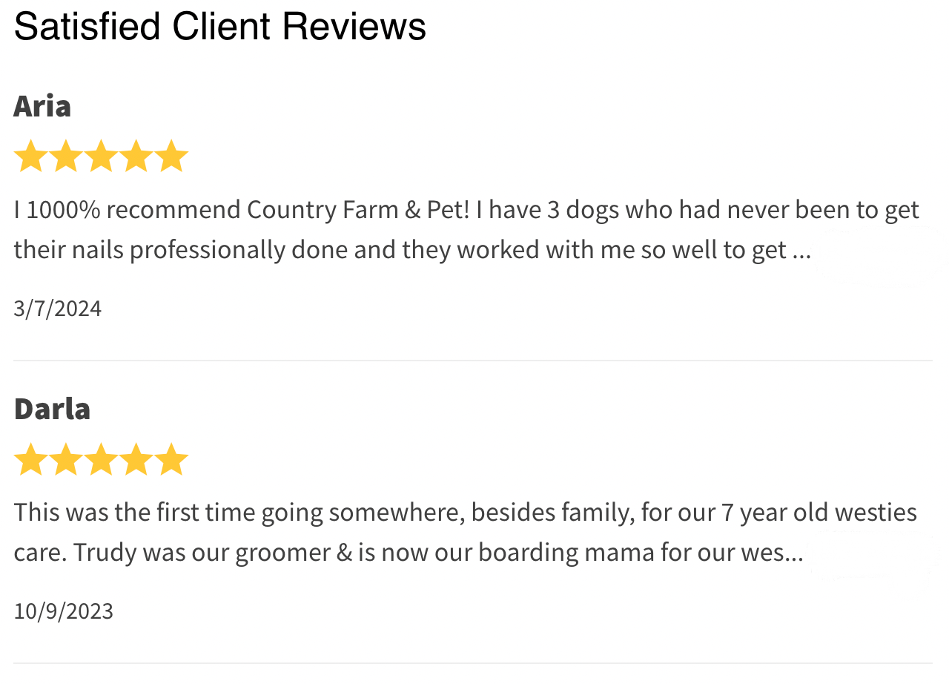Select the fifth star in Aria's rating
Screen dimensions: 949x684
point(172,157)
